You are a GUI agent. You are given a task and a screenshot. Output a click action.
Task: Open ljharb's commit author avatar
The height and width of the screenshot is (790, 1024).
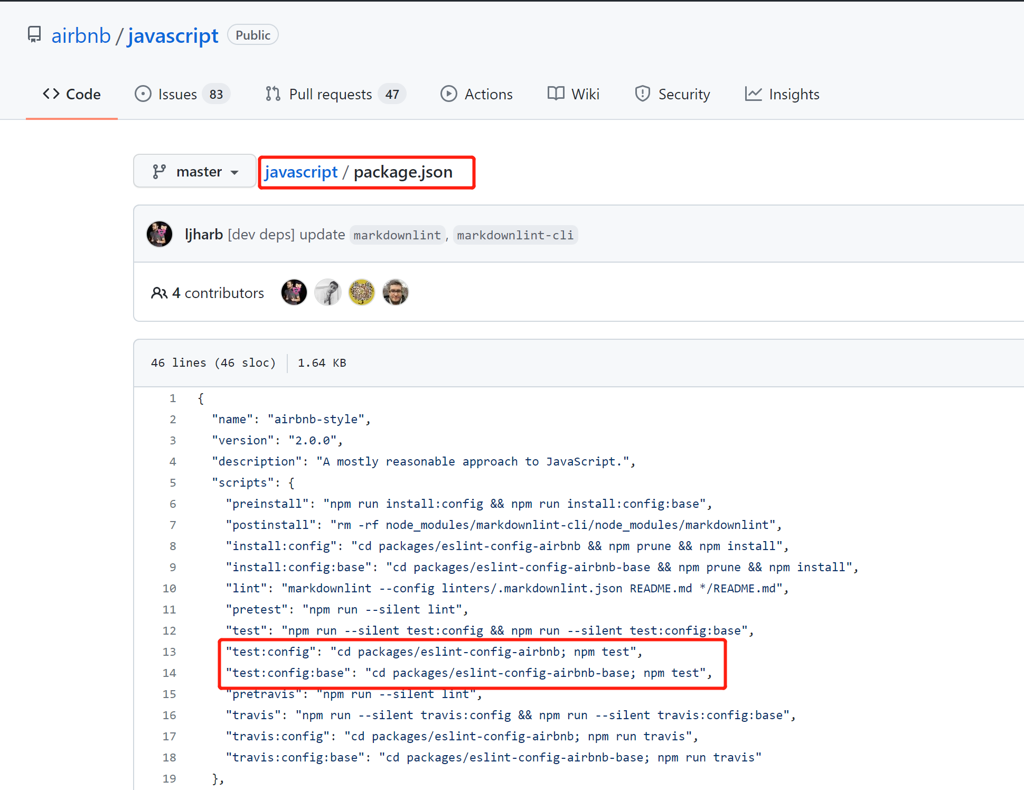point(159,234)
